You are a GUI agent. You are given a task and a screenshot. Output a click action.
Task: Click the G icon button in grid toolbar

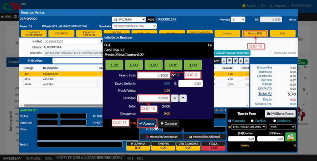[x=224, y=61]
